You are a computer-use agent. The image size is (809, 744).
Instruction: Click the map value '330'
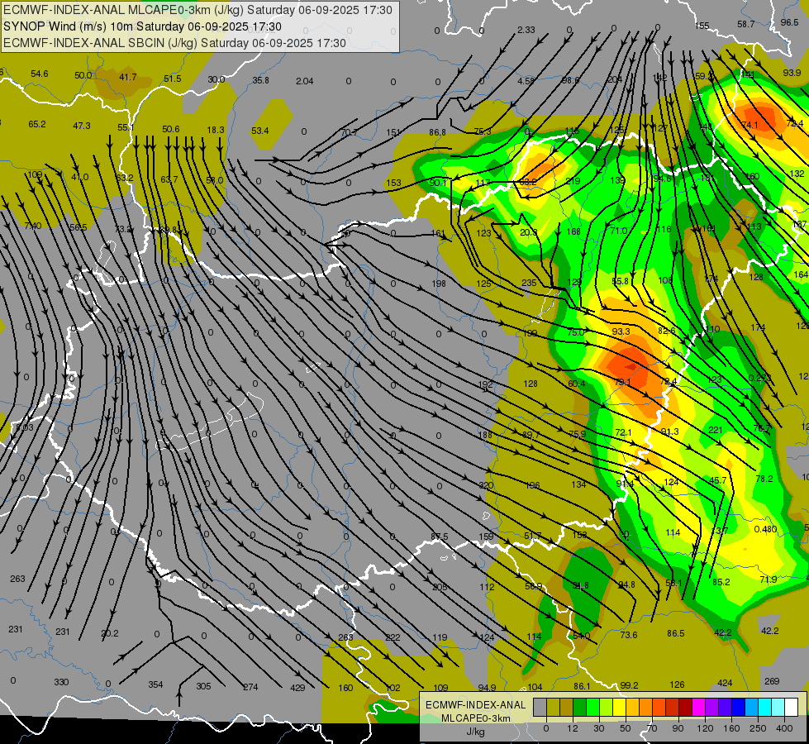[x=61, y=682]
